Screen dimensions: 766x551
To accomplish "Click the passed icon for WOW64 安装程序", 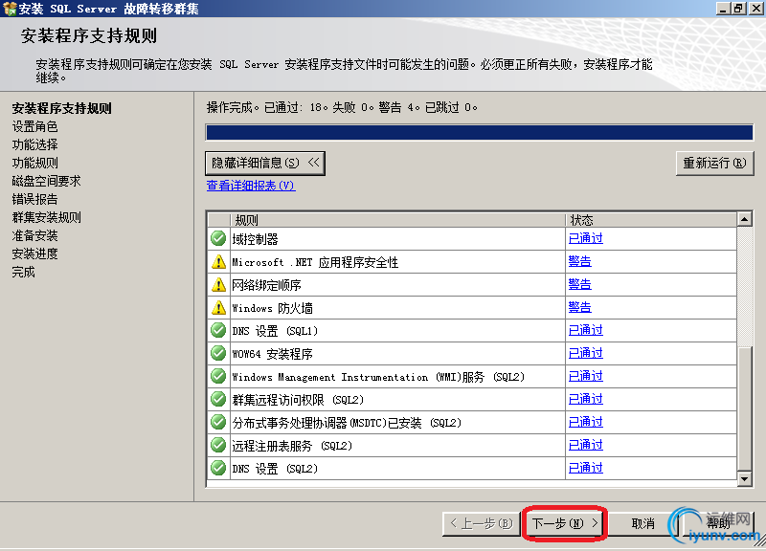I will point(218,353).
